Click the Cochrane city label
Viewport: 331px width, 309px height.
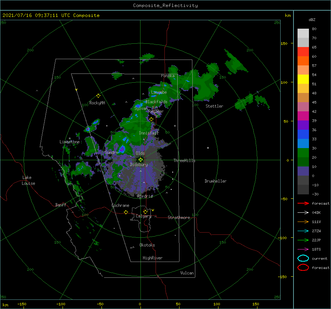tap(120, 205)
